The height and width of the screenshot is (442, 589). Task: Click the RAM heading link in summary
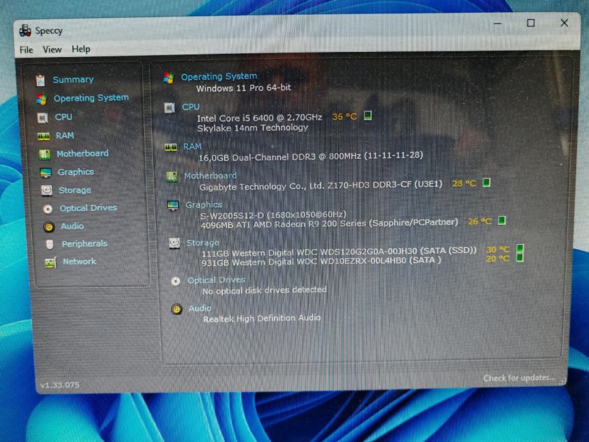coord(192,146)
